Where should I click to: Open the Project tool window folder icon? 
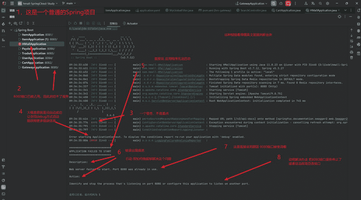[x=3, y=10]
